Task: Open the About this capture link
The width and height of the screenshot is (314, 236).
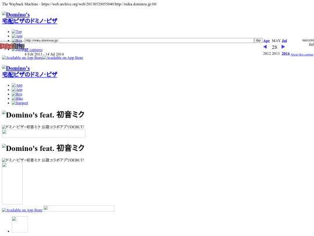Action: click(302, 55)
